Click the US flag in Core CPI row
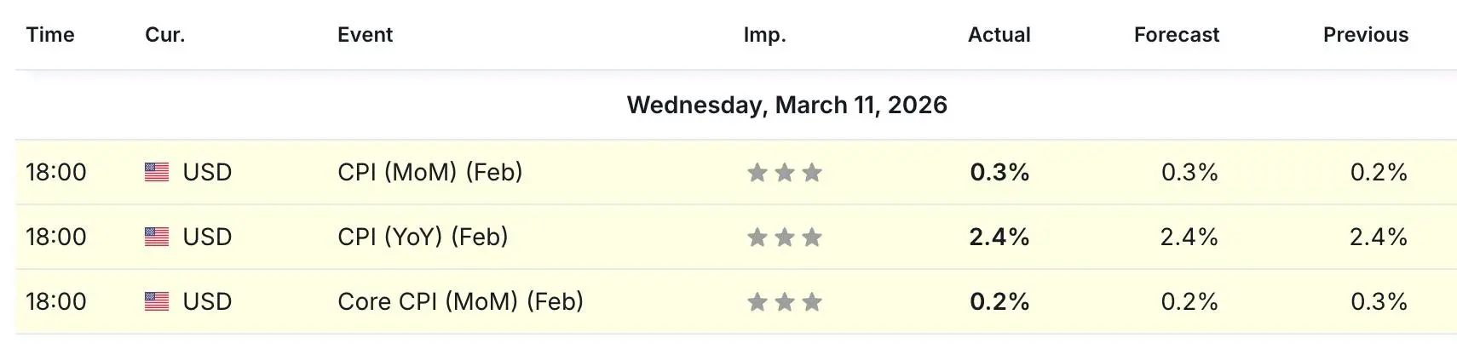 tap(157, 301)
